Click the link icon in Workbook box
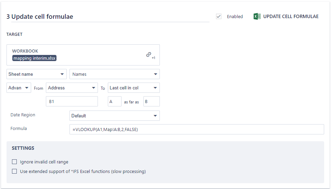Viewport: 331px width, 189px height. pos(149,54)
